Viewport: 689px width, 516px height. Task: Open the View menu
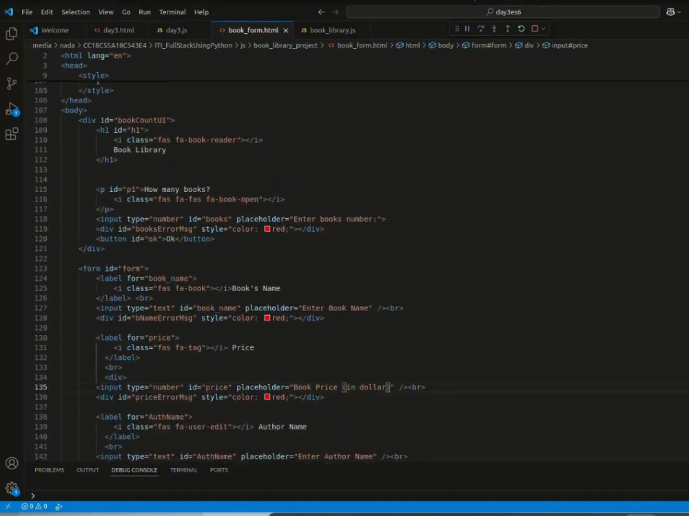coord(105,12)
